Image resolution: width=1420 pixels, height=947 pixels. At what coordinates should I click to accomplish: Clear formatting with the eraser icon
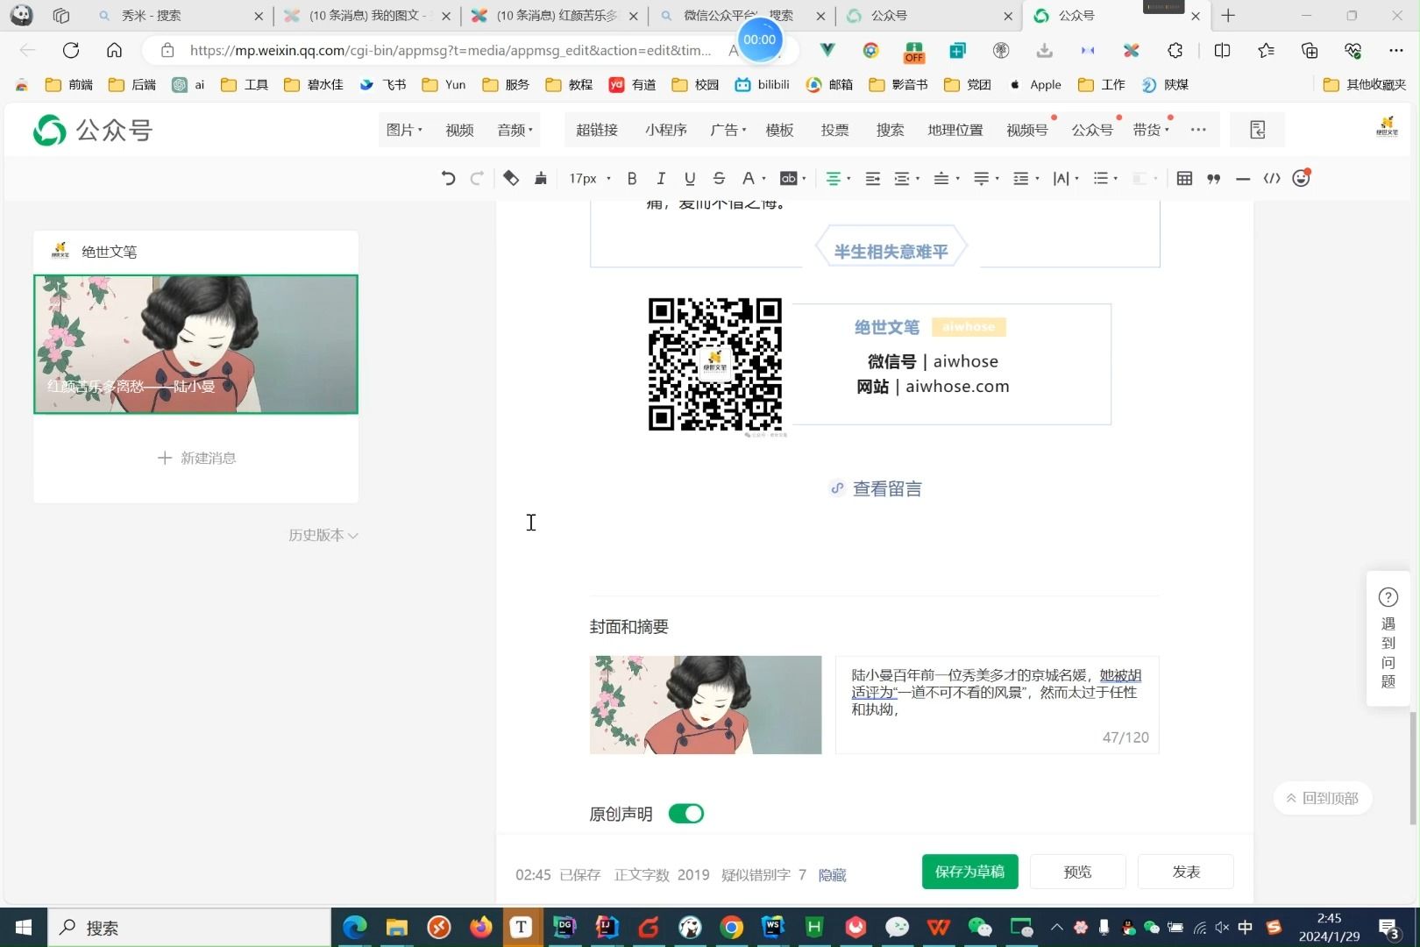point(511,178)
